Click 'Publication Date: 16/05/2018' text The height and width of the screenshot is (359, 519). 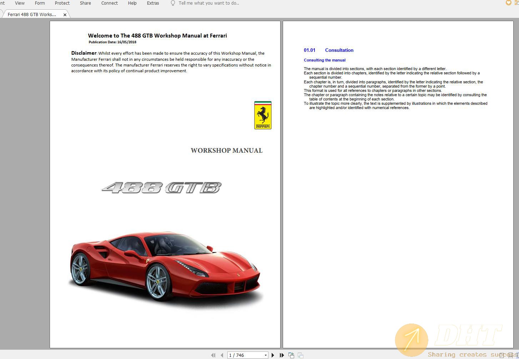coord(112,42)
